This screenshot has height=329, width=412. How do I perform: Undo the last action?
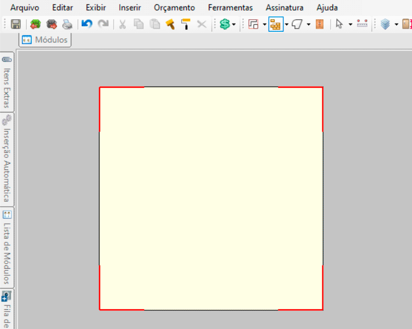pos(87,24)
